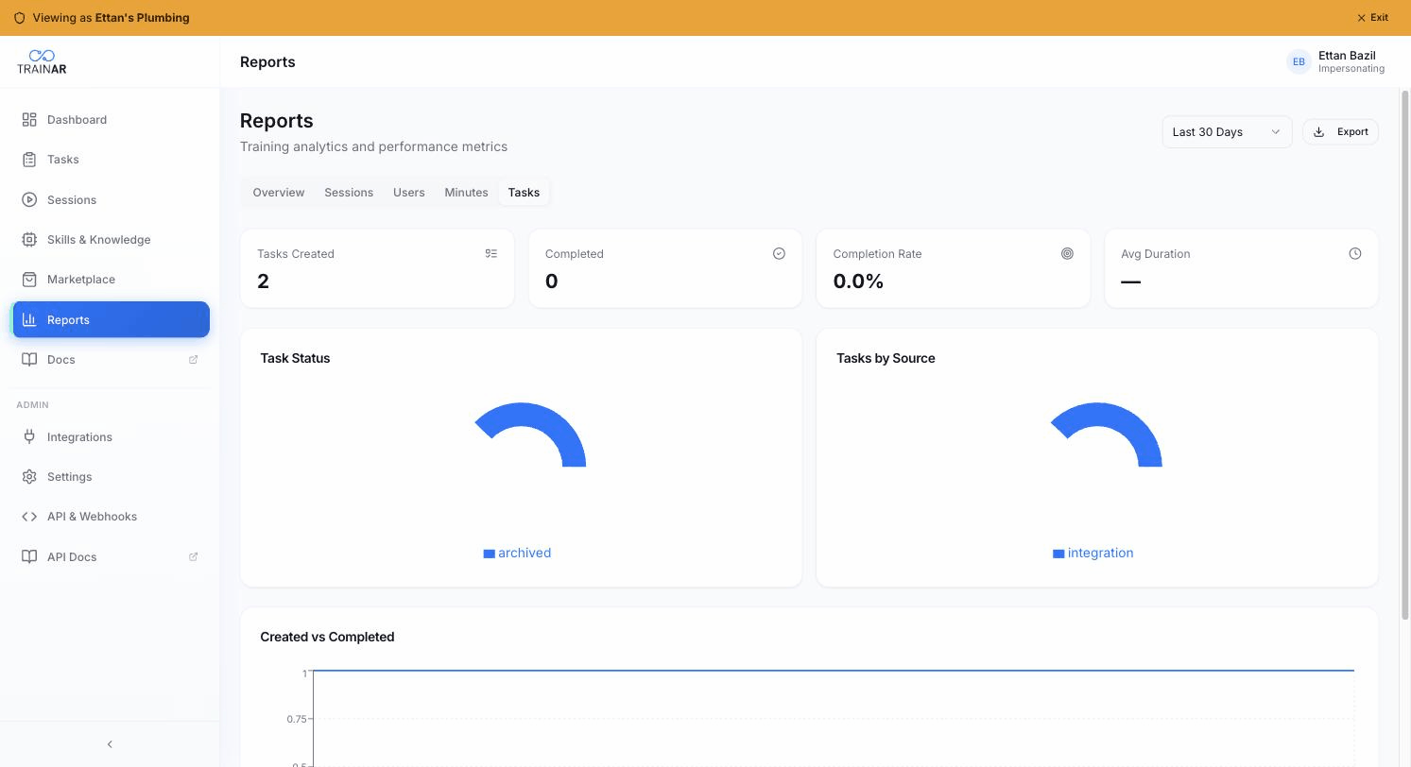1411x767 pixels.
Task: Click the TrainAR logo
Action: [x=42, y=61]
